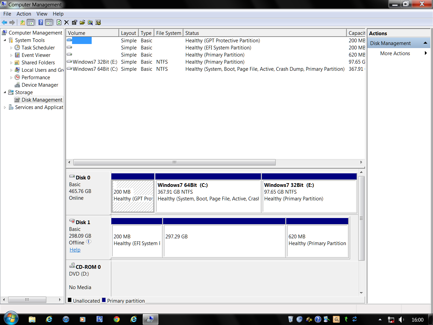This screenshot has height=325, width=433.
Task: Click the console tree horizontal scrollbar thumb
Action: (x=27, y=300)
